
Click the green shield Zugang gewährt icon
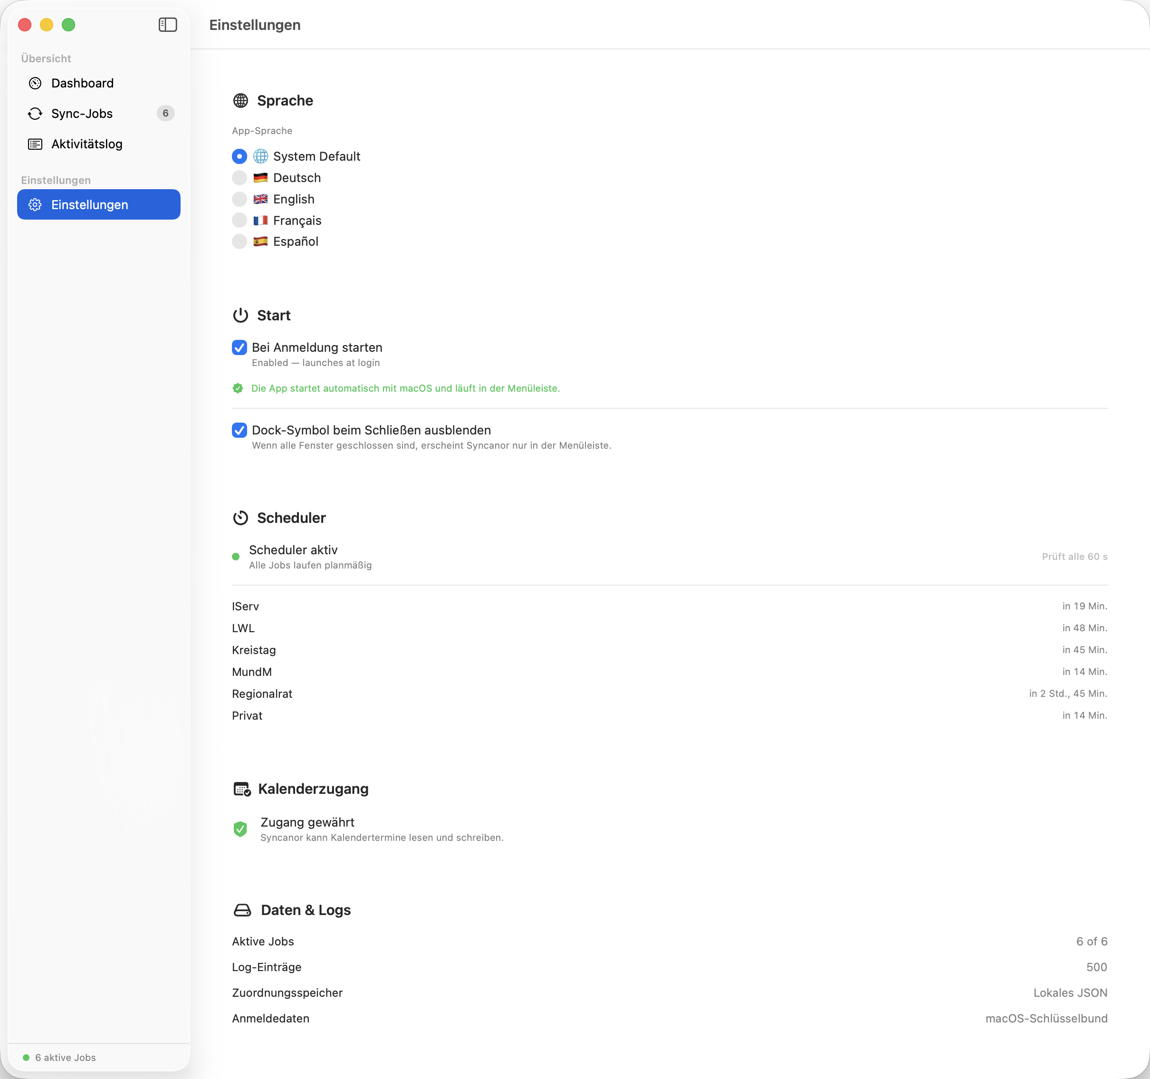coord(240,829)
